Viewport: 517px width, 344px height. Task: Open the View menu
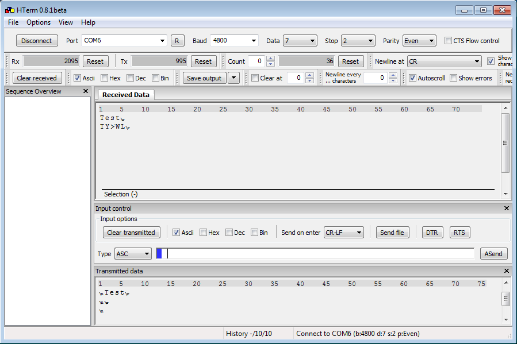[66, 22]
